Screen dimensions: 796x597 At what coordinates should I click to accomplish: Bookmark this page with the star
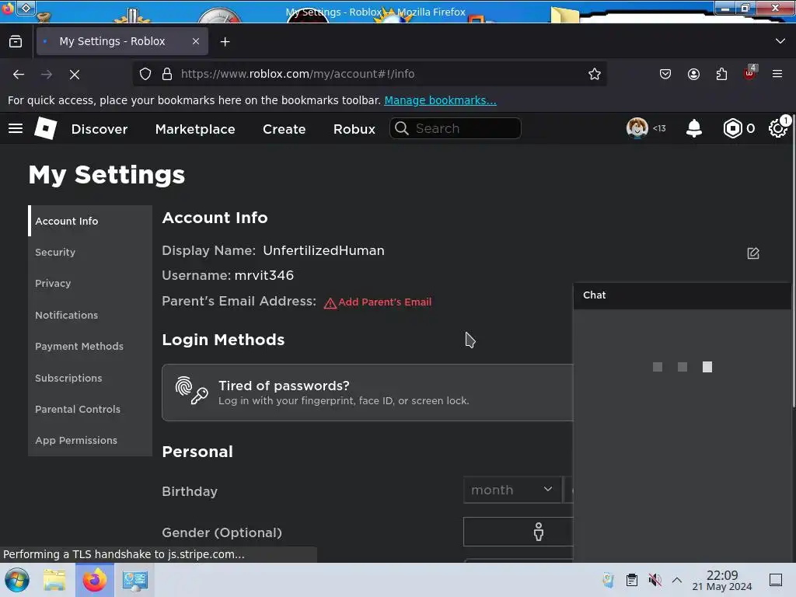595,74
